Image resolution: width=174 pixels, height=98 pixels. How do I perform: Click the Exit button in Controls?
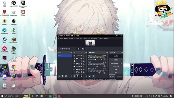pos(116,73)
